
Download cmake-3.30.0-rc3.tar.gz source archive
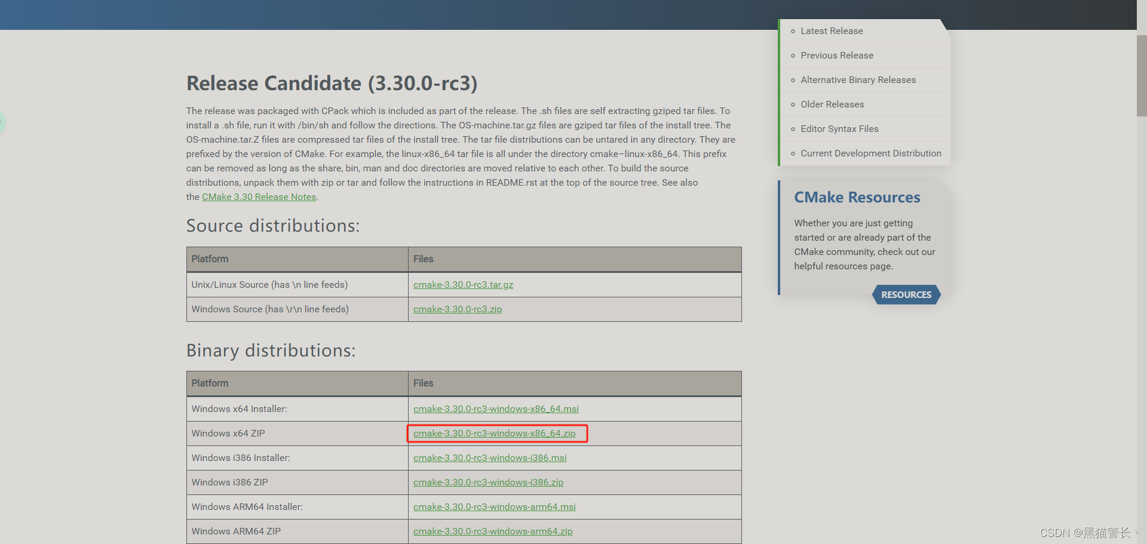[463, 285]
